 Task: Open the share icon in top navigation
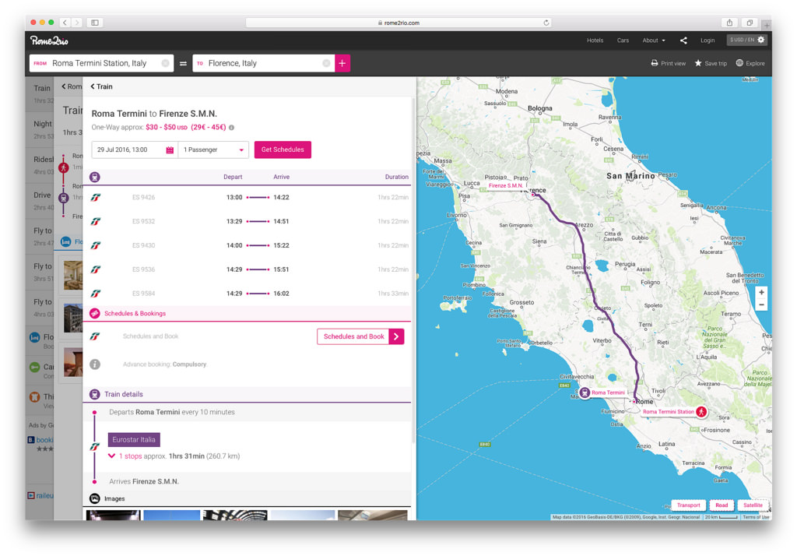683,40
